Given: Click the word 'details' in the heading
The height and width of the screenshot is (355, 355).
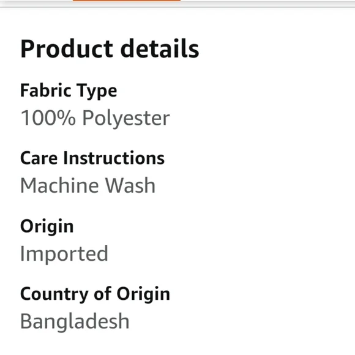Looking at the screenshot, I should (x=160, y=49).
